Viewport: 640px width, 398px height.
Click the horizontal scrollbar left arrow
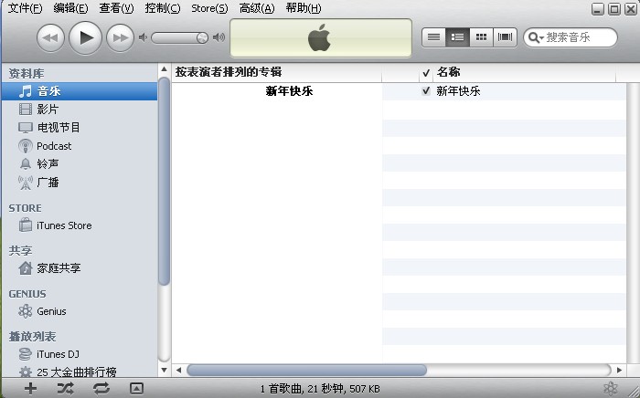178,371
